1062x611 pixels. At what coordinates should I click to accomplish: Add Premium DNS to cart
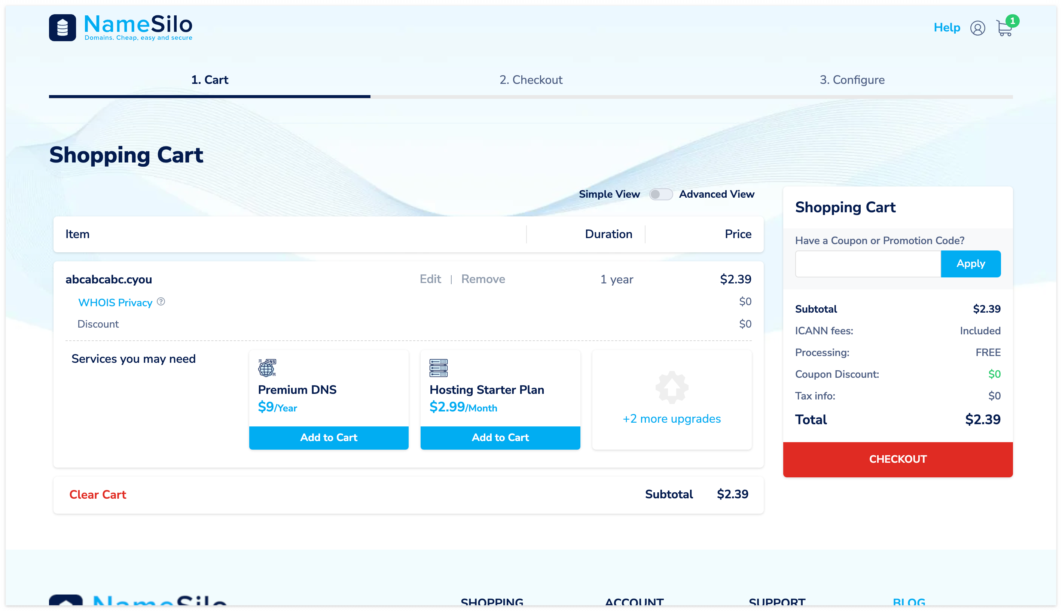point(329,437)
